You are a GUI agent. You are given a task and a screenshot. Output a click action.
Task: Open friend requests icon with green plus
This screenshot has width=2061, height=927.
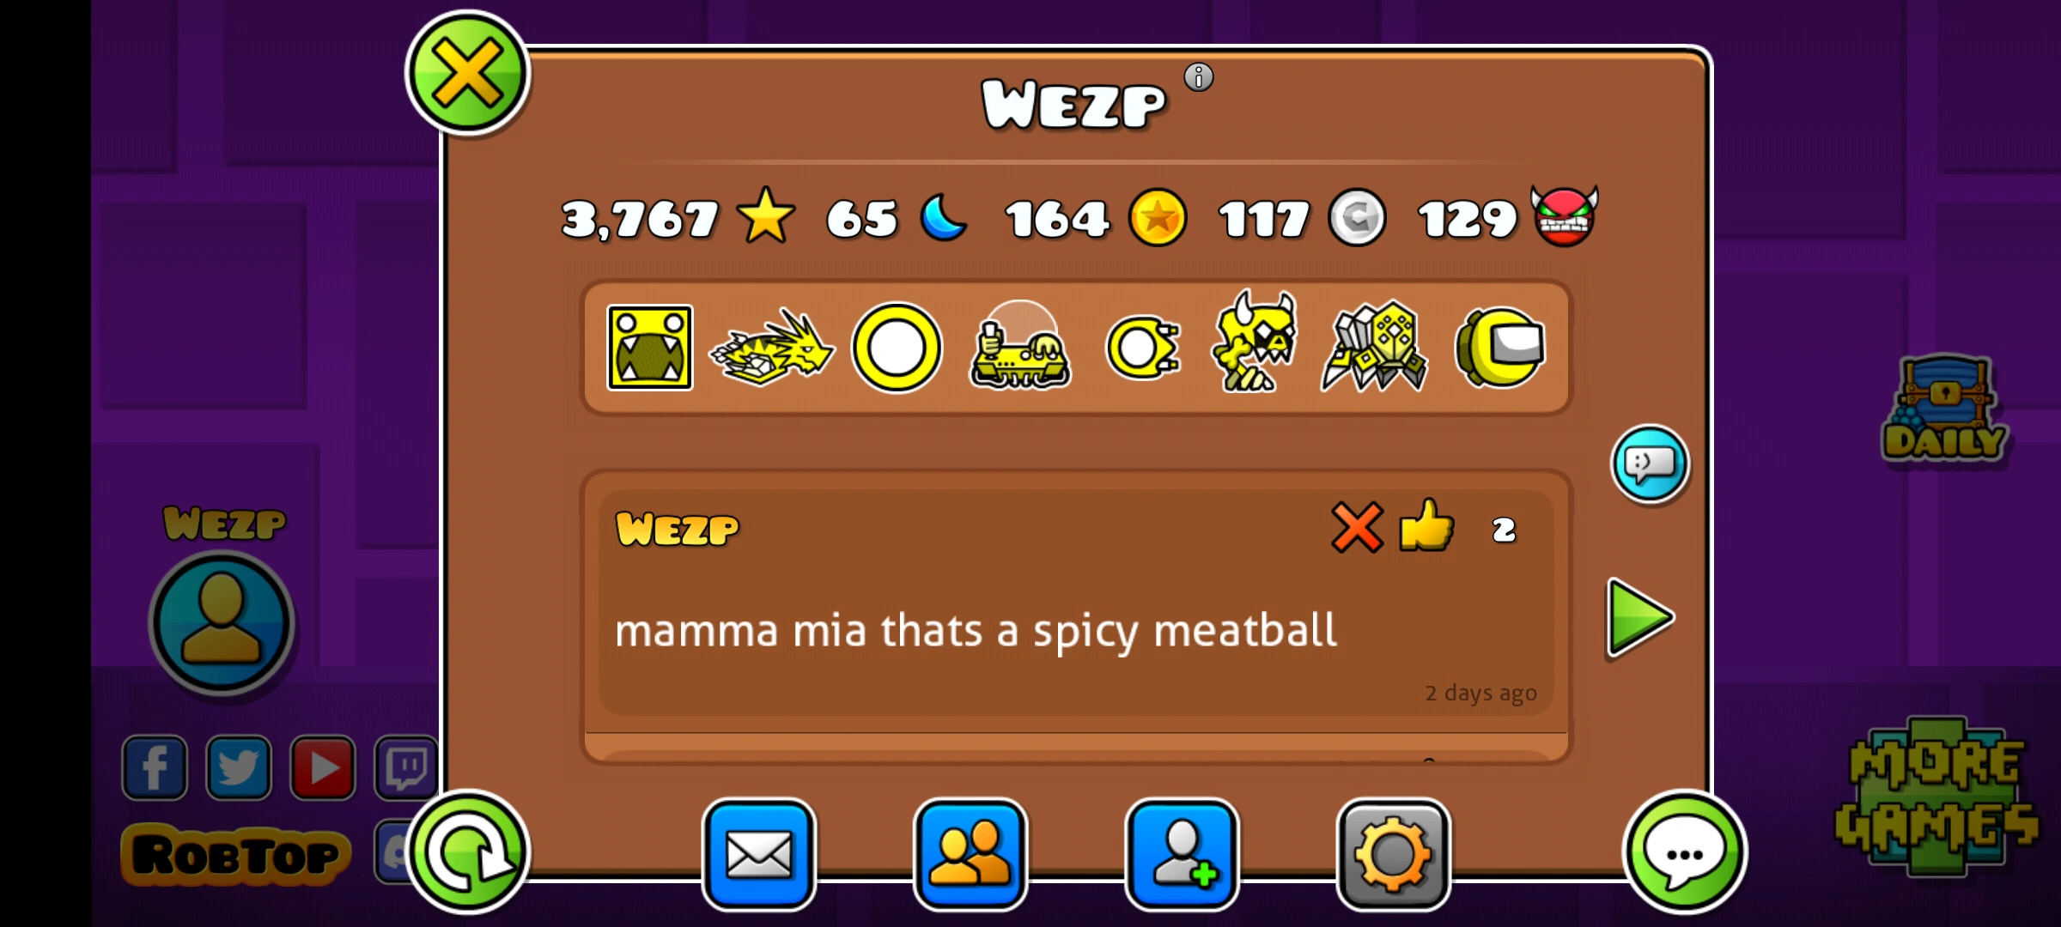[x=1182, y=855]
